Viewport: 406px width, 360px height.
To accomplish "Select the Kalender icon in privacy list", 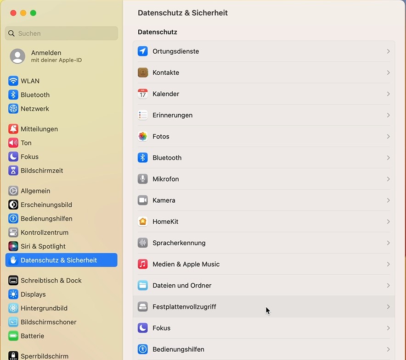I will [143, 94].
